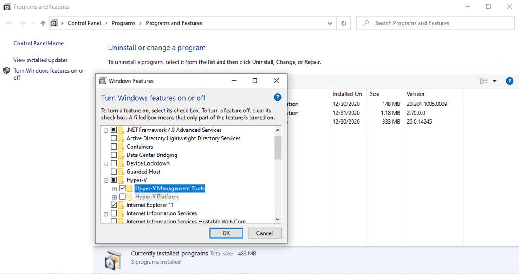Open Control Panel from the breadcrumb
The height and width of the screenshot is (274, 519).
[84, 23]
